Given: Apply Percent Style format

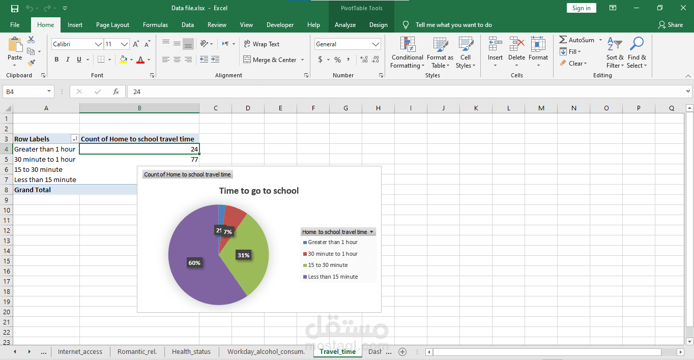Looking at the screenshot, I should [x=337, y=59].
